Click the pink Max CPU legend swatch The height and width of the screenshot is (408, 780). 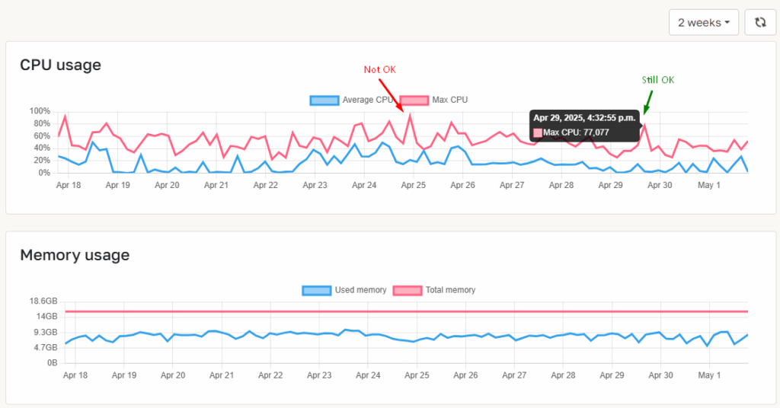(414, 100)
